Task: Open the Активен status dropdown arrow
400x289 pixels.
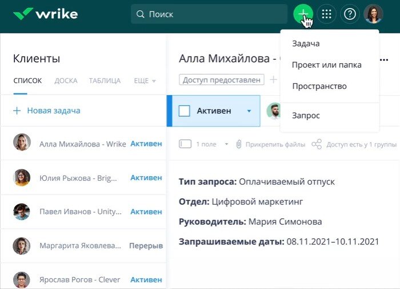Action: point(249,111)
